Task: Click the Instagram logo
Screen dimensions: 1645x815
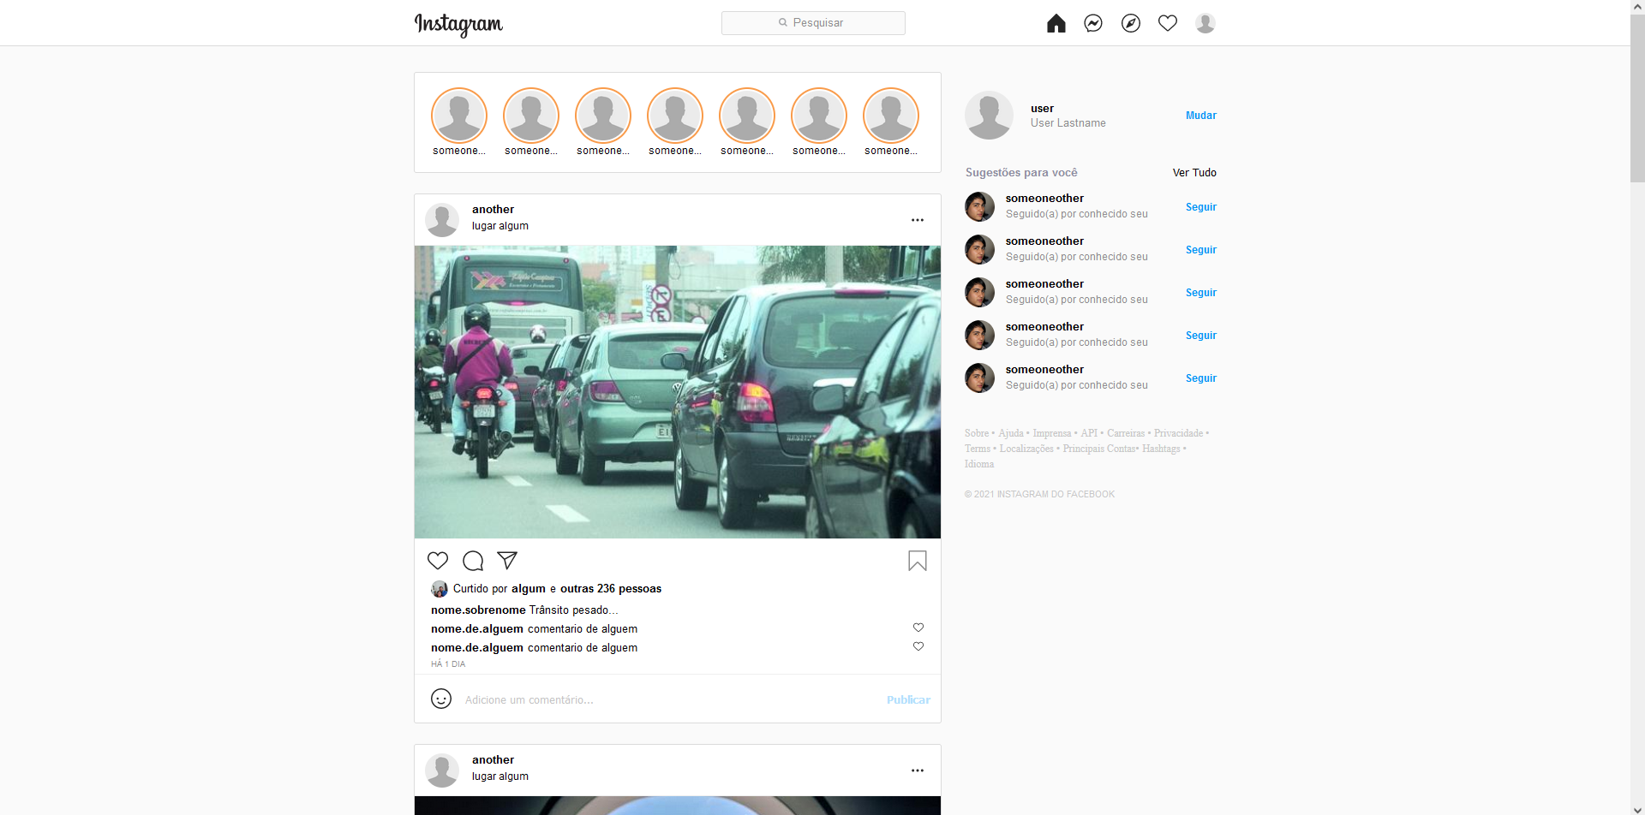Action: pos(458,24)
